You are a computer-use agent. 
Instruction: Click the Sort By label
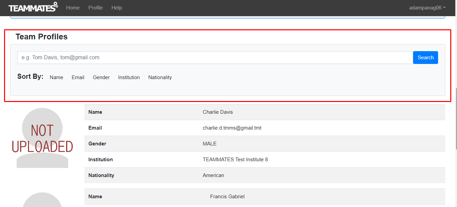click(x=30, y=77)
